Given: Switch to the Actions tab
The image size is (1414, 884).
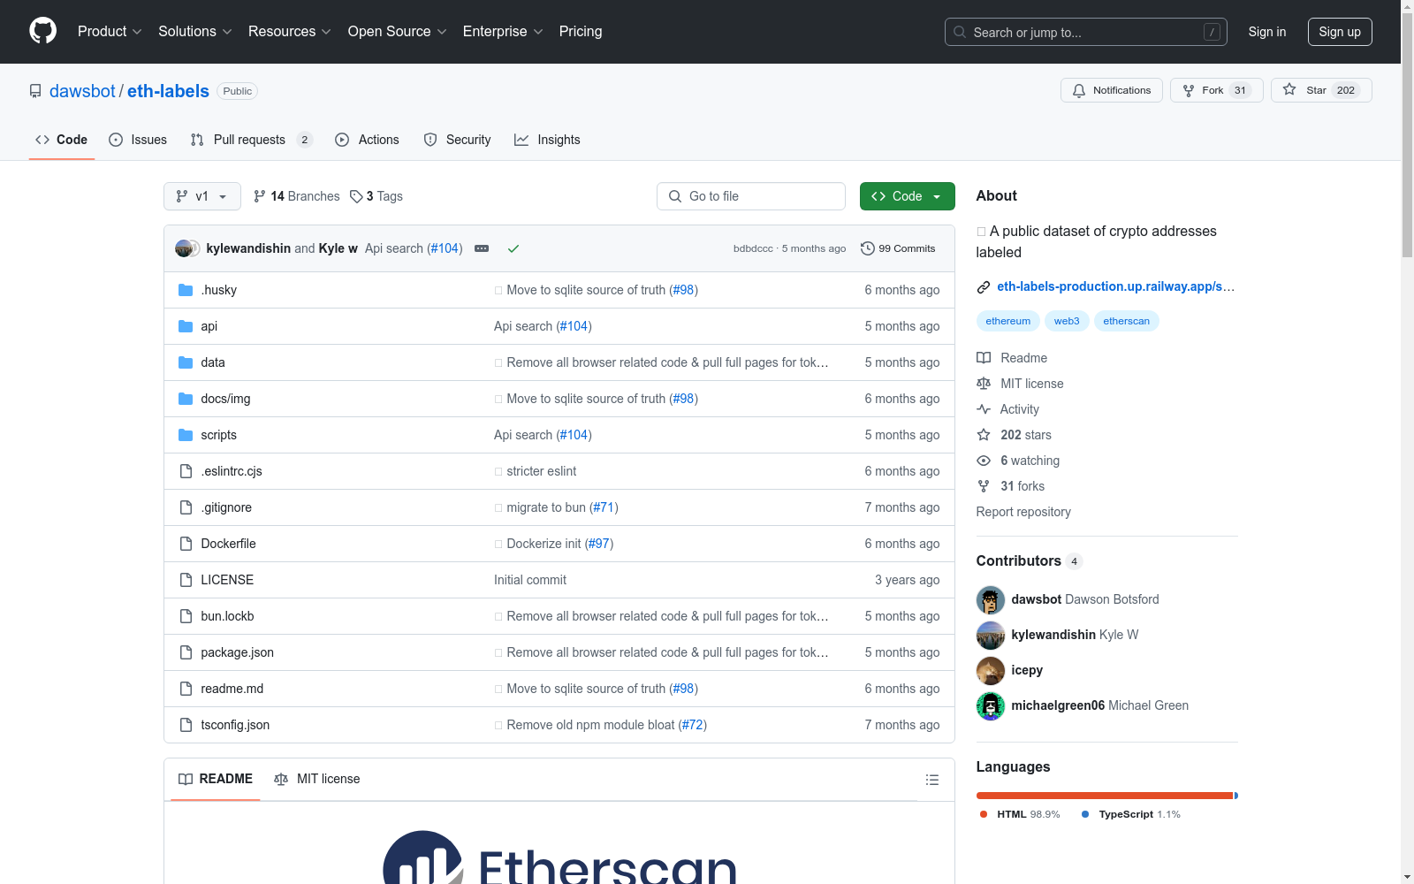Looking at the screenshot, I should pyautogui.click(x=368, y=140).
